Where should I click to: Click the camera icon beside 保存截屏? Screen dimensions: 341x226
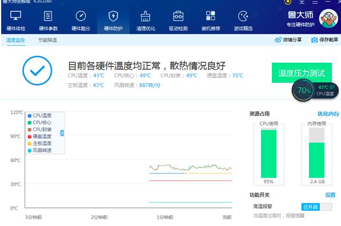pos(314,40)
